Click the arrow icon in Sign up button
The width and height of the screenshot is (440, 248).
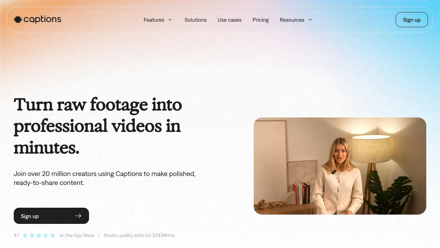coord(78,216)
